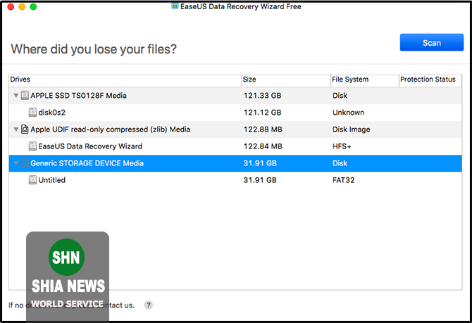This screenshot has width=472, height=323.
Task: Click the 121.33 GB size value
Action: (262, 96)
